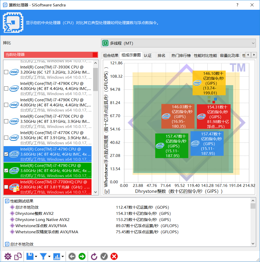Click the purple refresh icon
260x262 pixels.
click(x=94, y=256)
